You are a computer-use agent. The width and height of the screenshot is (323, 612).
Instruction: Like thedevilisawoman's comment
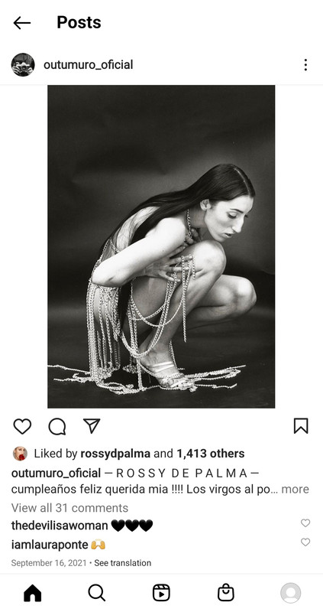tap(305, 523)
